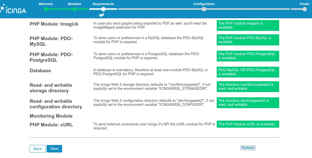Select the Welcome step circle
The height and width of the screenshot is (158, 312).
(46, 9)
